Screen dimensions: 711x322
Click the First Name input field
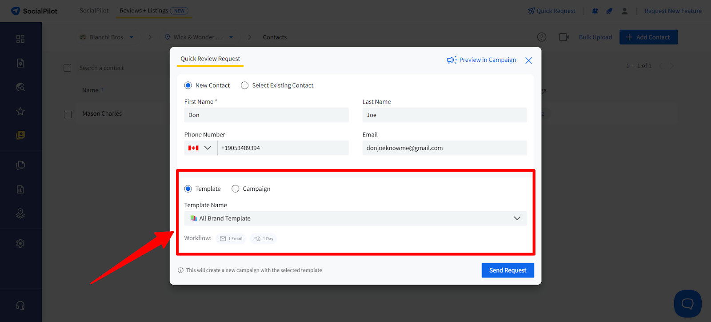267,115
